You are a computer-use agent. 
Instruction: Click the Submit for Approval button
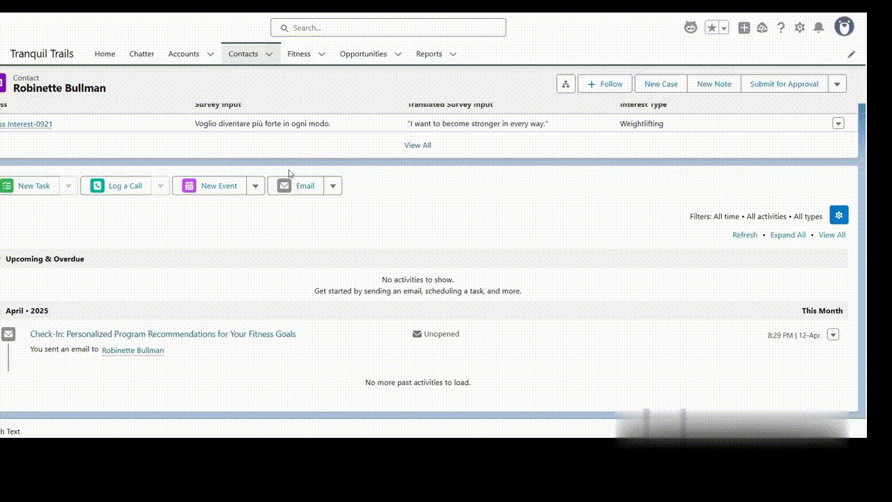click(784, 84)
